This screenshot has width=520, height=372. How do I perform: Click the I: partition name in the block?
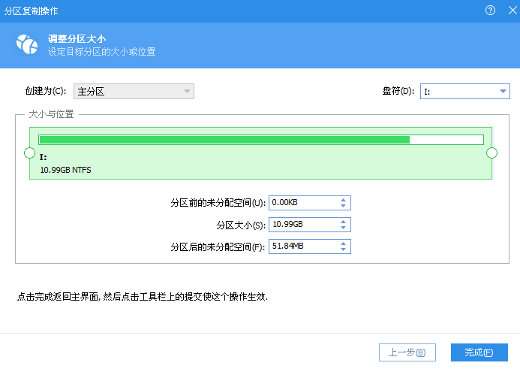[43, 157]
